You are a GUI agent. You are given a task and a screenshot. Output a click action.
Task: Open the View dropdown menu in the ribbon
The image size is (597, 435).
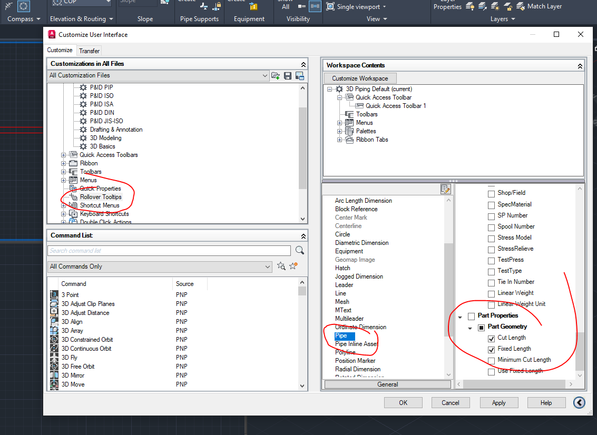coord(376,18)
